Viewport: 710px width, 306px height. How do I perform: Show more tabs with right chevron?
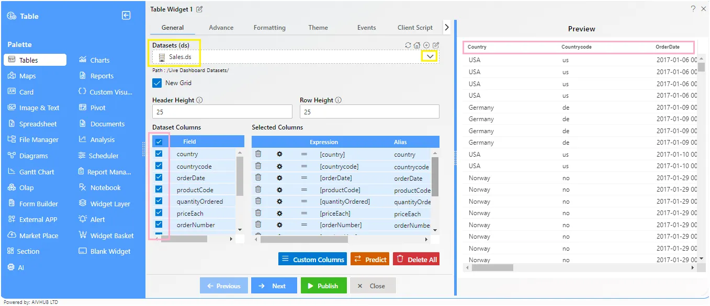click(447, 27)
